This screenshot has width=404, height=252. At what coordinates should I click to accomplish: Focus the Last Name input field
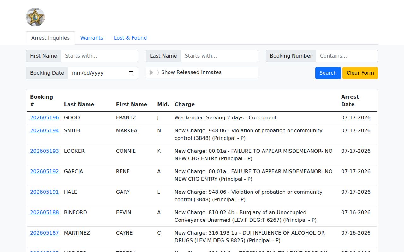click(219, 56)
